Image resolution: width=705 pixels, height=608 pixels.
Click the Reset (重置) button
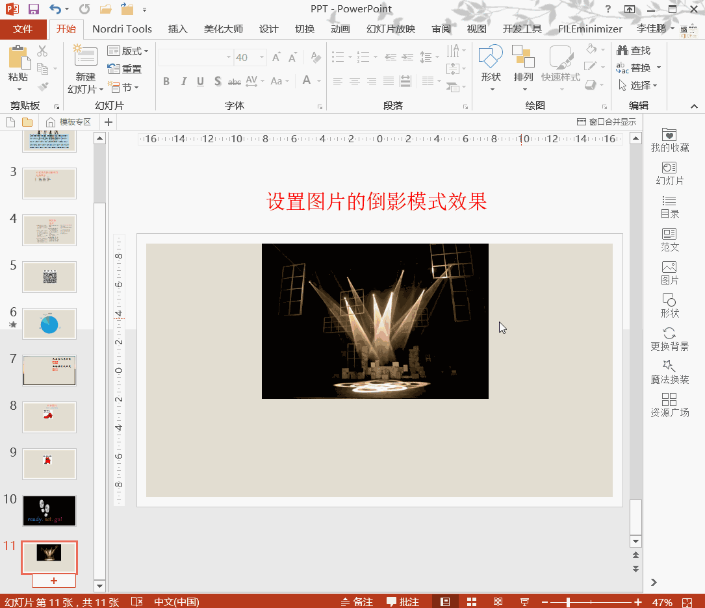coord(125,69)
